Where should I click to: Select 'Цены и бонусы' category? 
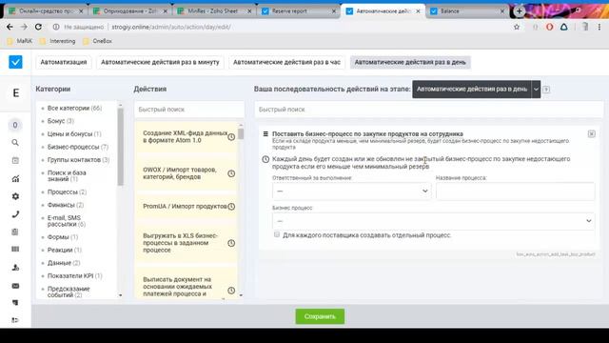click(x=74, y=133)
